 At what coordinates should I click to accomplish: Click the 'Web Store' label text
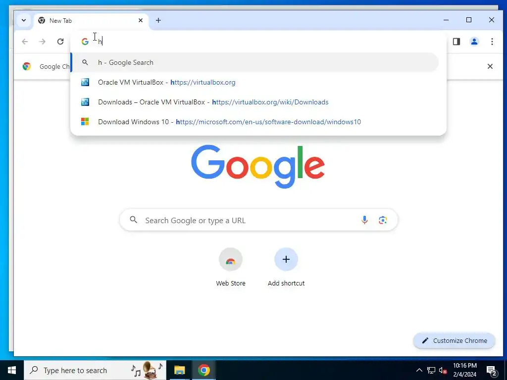[x=231, y=284]
